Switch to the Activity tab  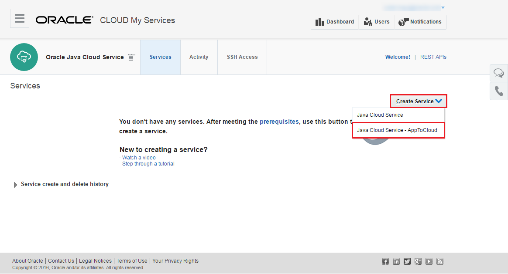[199, 57]
